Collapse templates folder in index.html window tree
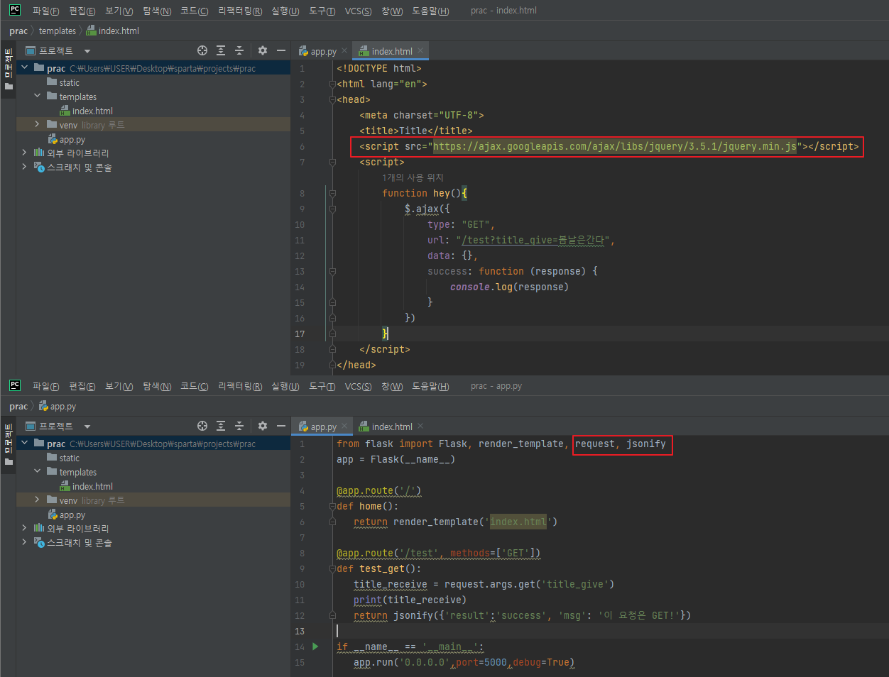 [38, 96]
